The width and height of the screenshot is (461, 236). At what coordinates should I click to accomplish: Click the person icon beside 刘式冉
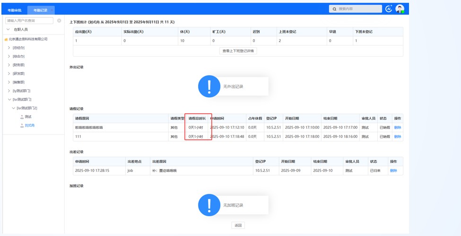coord(22,126)
